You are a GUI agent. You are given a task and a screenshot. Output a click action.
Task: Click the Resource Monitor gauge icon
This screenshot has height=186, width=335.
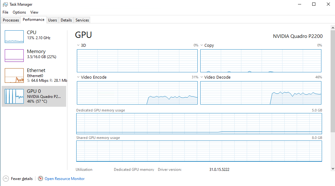click(x=40, y=179)
